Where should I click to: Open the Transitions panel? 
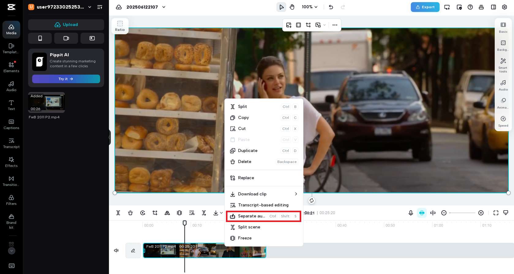click(11, 181)
